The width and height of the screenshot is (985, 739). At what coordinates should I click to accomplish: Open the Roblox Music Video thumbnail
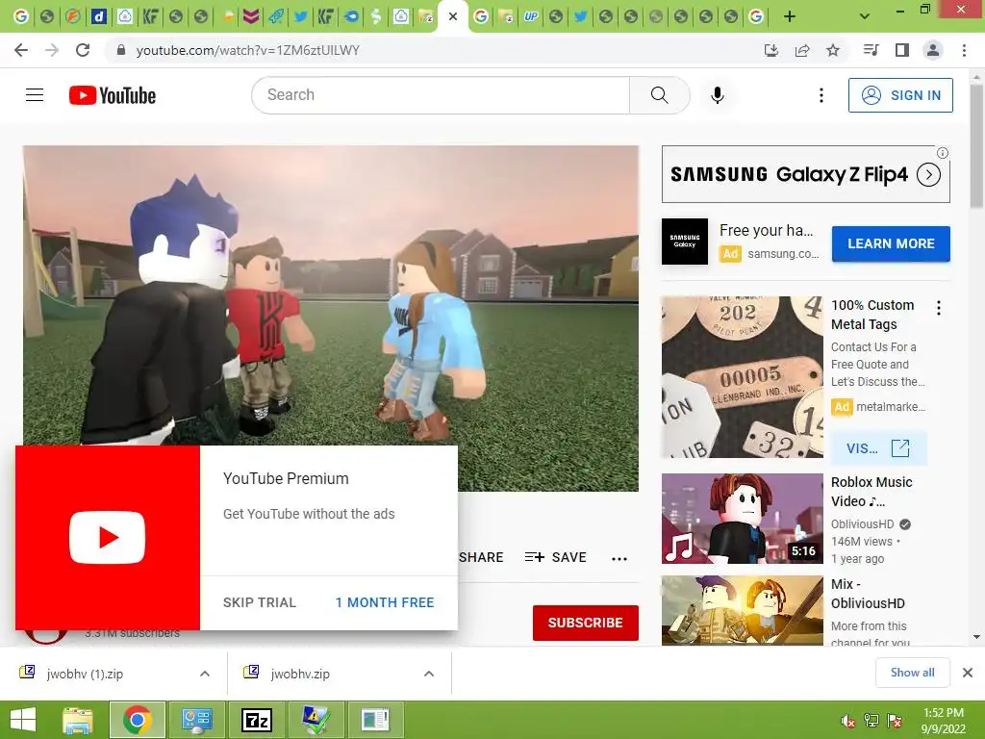click(742, 519)
